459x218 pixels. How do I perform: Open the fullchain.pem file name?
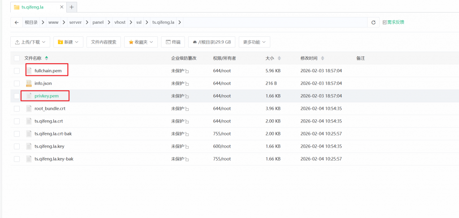(48, 70)
